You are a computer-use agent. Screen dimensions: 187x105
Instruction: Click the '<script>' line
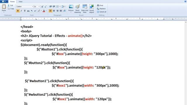pyautogui.click(x=27, y=40)
